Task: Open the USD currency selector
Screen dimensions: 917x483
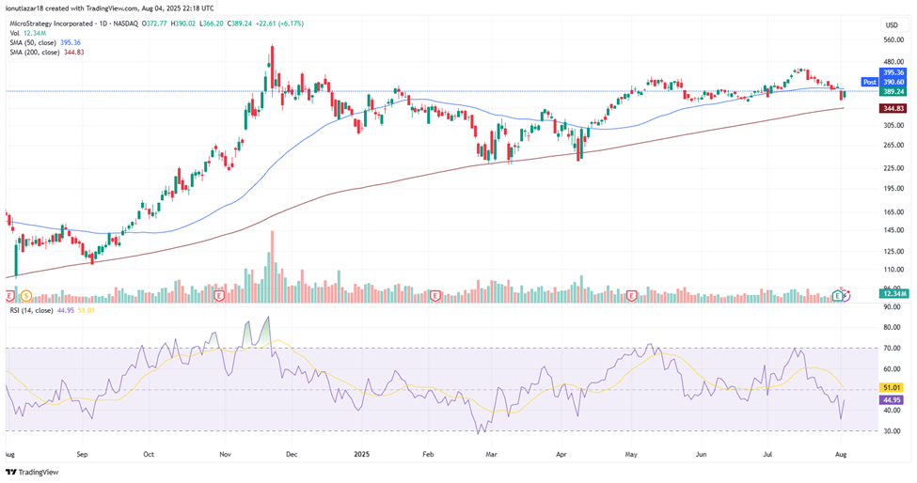Action: (x=892, y=24)
